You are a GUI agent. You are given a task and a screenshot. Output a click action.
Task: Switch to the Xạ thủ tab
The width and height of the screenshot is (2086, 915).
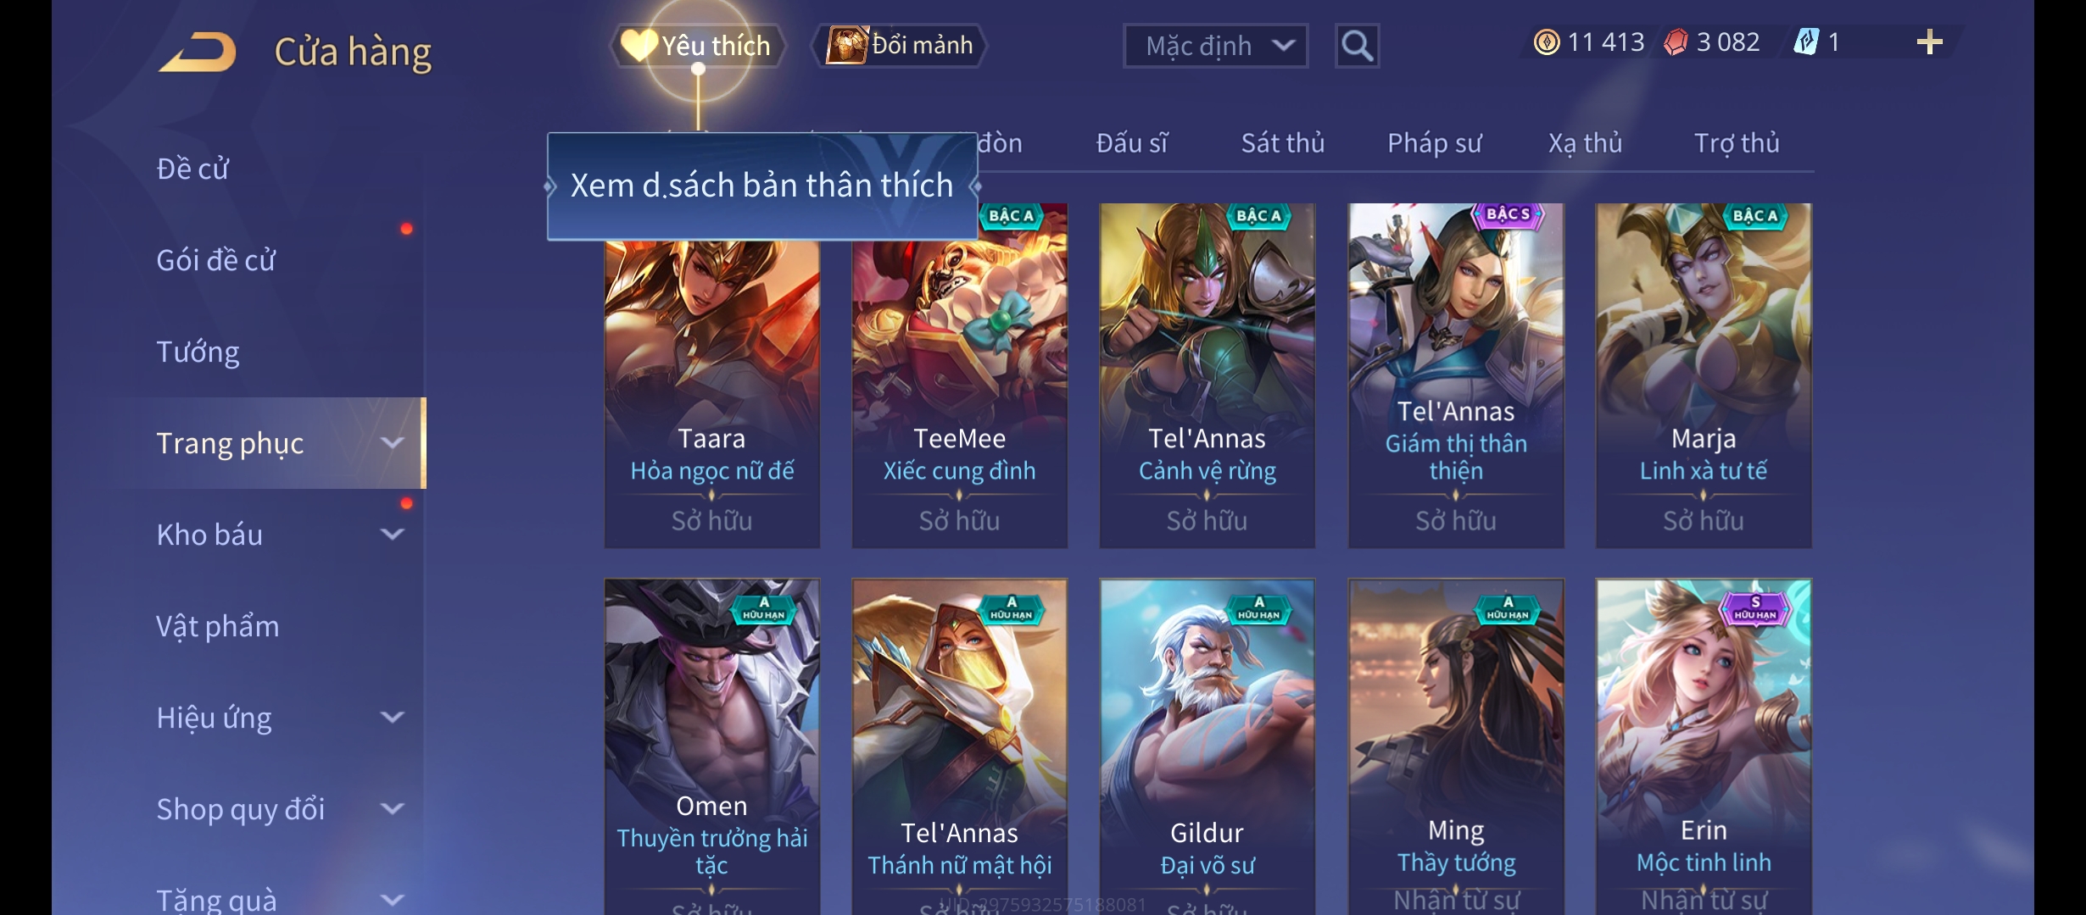pos(1585,143)
